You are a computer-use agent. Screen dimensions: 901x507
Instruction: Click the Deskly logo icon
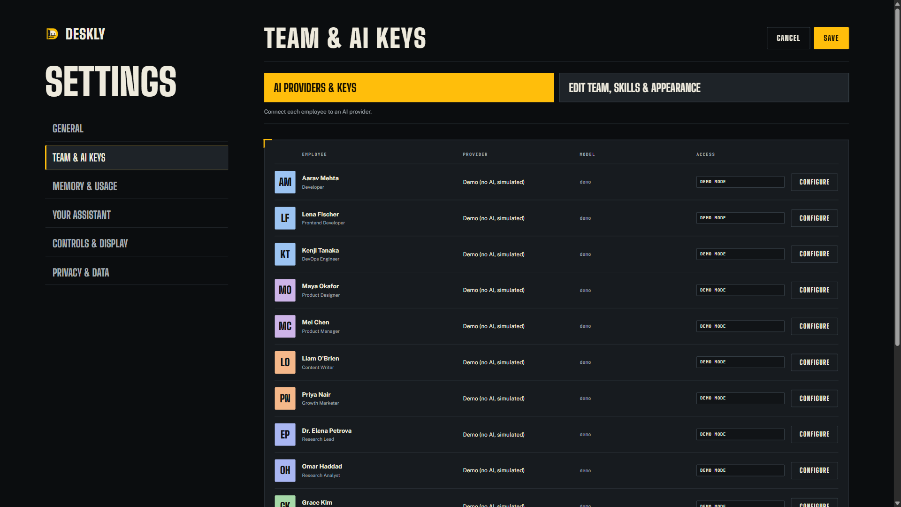tap(52, 34)
